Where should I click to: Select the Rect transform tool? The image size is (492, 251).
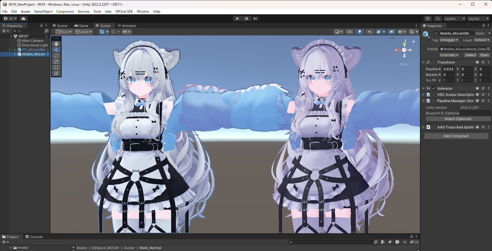tap(56, 67)
